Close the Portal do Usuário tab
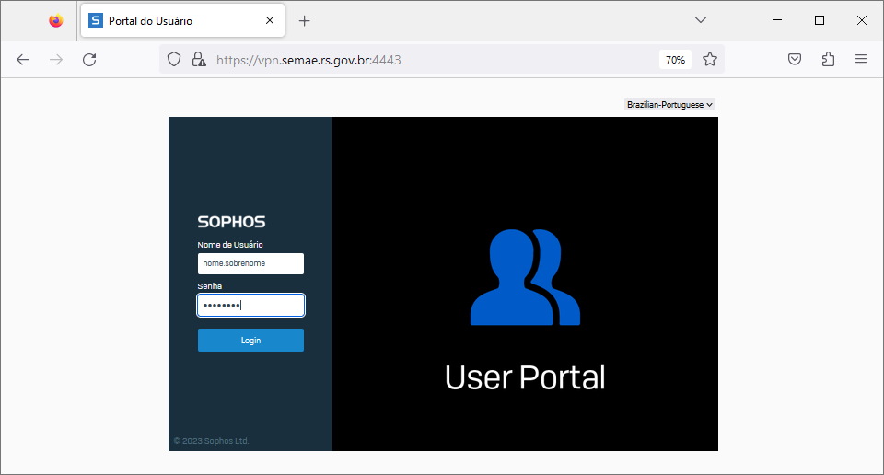 pyautogui.click(x=270, y=20)
